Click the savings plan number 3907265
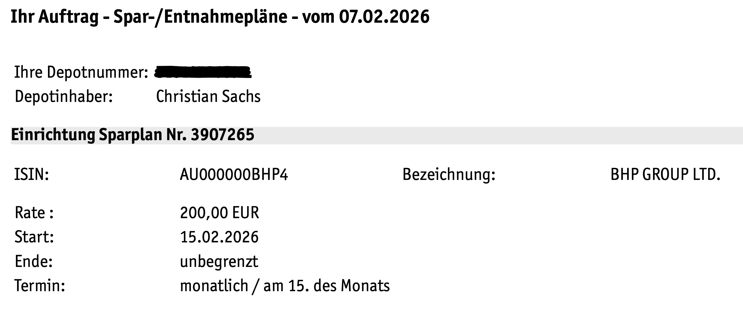 tap(222, 135)
